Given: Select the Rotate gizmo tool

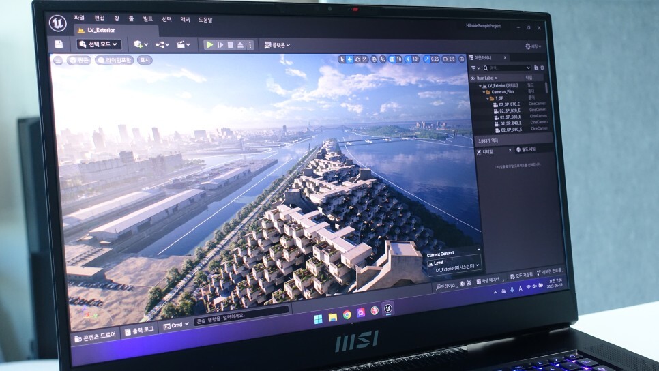Looking at the screenshot, I should pyautogui.click(x=357, y=59).
